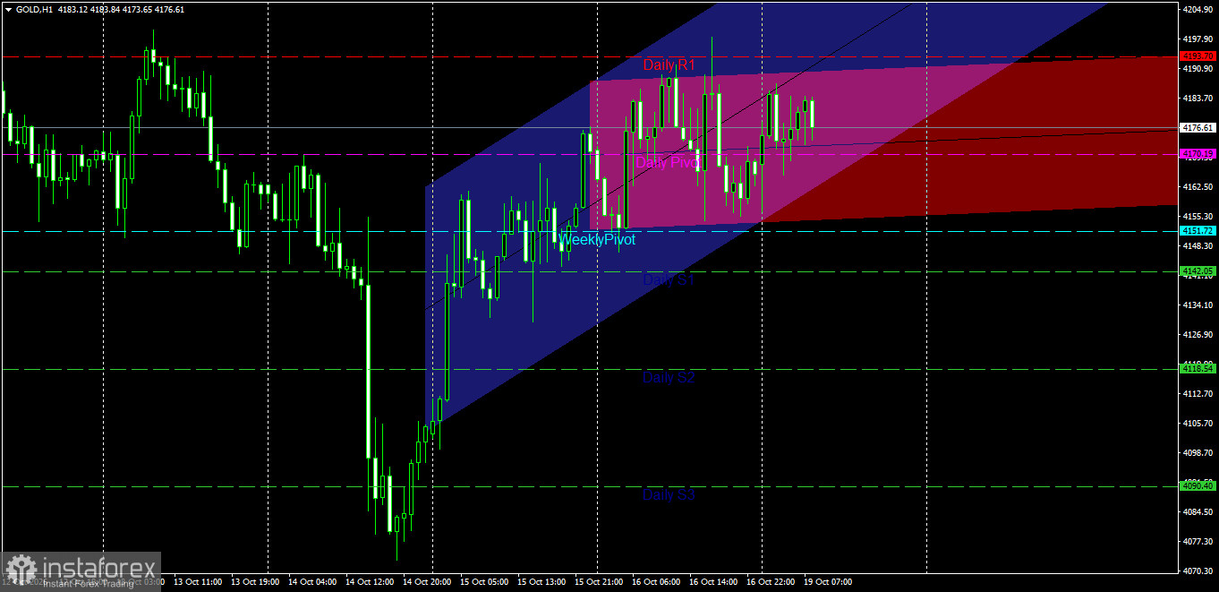Click the 4183.70 price scale value
The width and height of the screenshot is (1219, 592).
1198,99
